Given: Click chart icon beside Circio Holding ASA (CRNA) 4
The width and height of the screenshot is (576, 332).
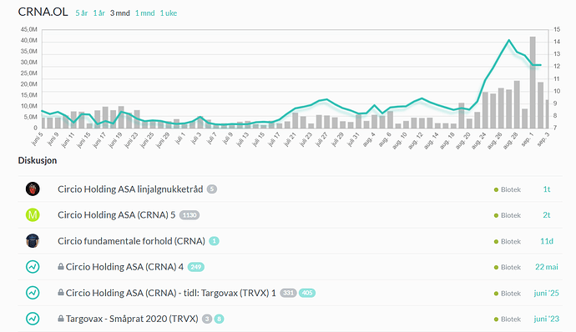Looking at the screenshot, I should (x=33, y=267).
